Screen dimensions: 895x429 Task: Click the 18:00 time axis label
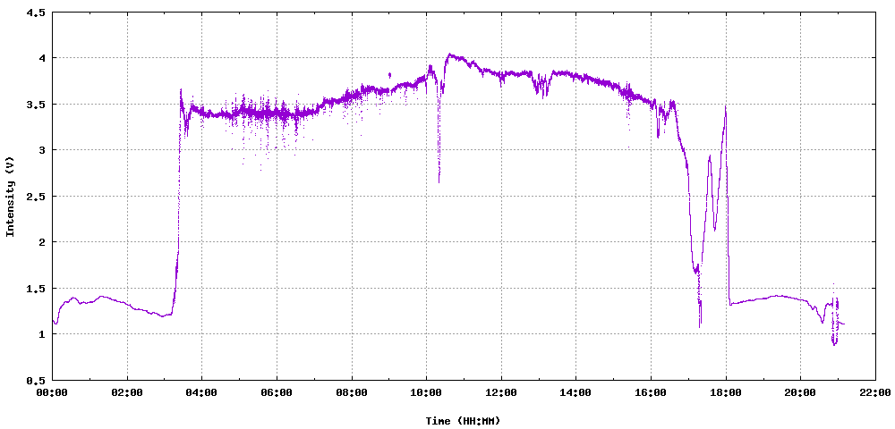726,392
